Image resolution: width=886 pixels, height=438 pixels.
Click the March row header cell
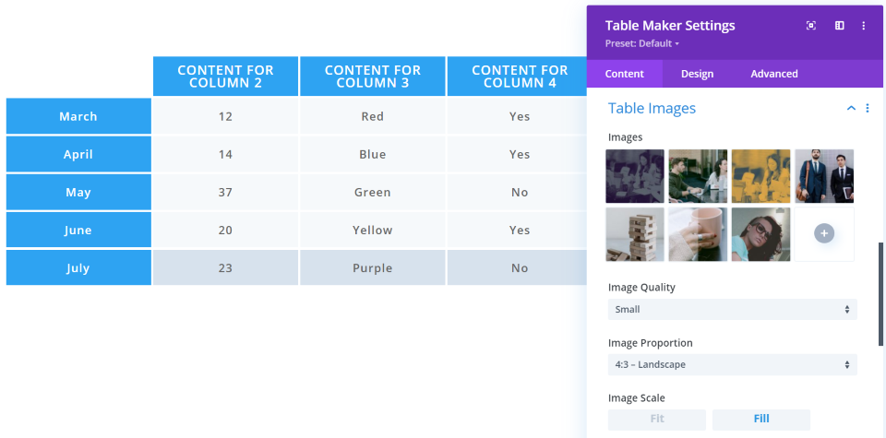78,117
